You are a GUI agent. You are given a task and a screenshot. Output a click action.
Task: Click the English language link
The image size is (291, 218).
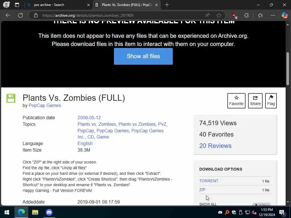85,143
